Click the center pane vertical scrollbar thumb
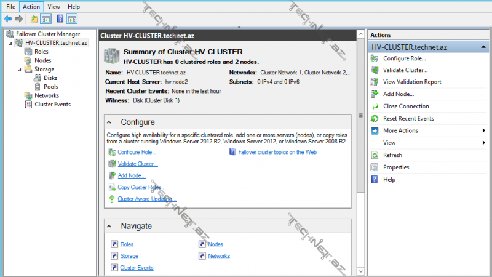 [361, 115]
